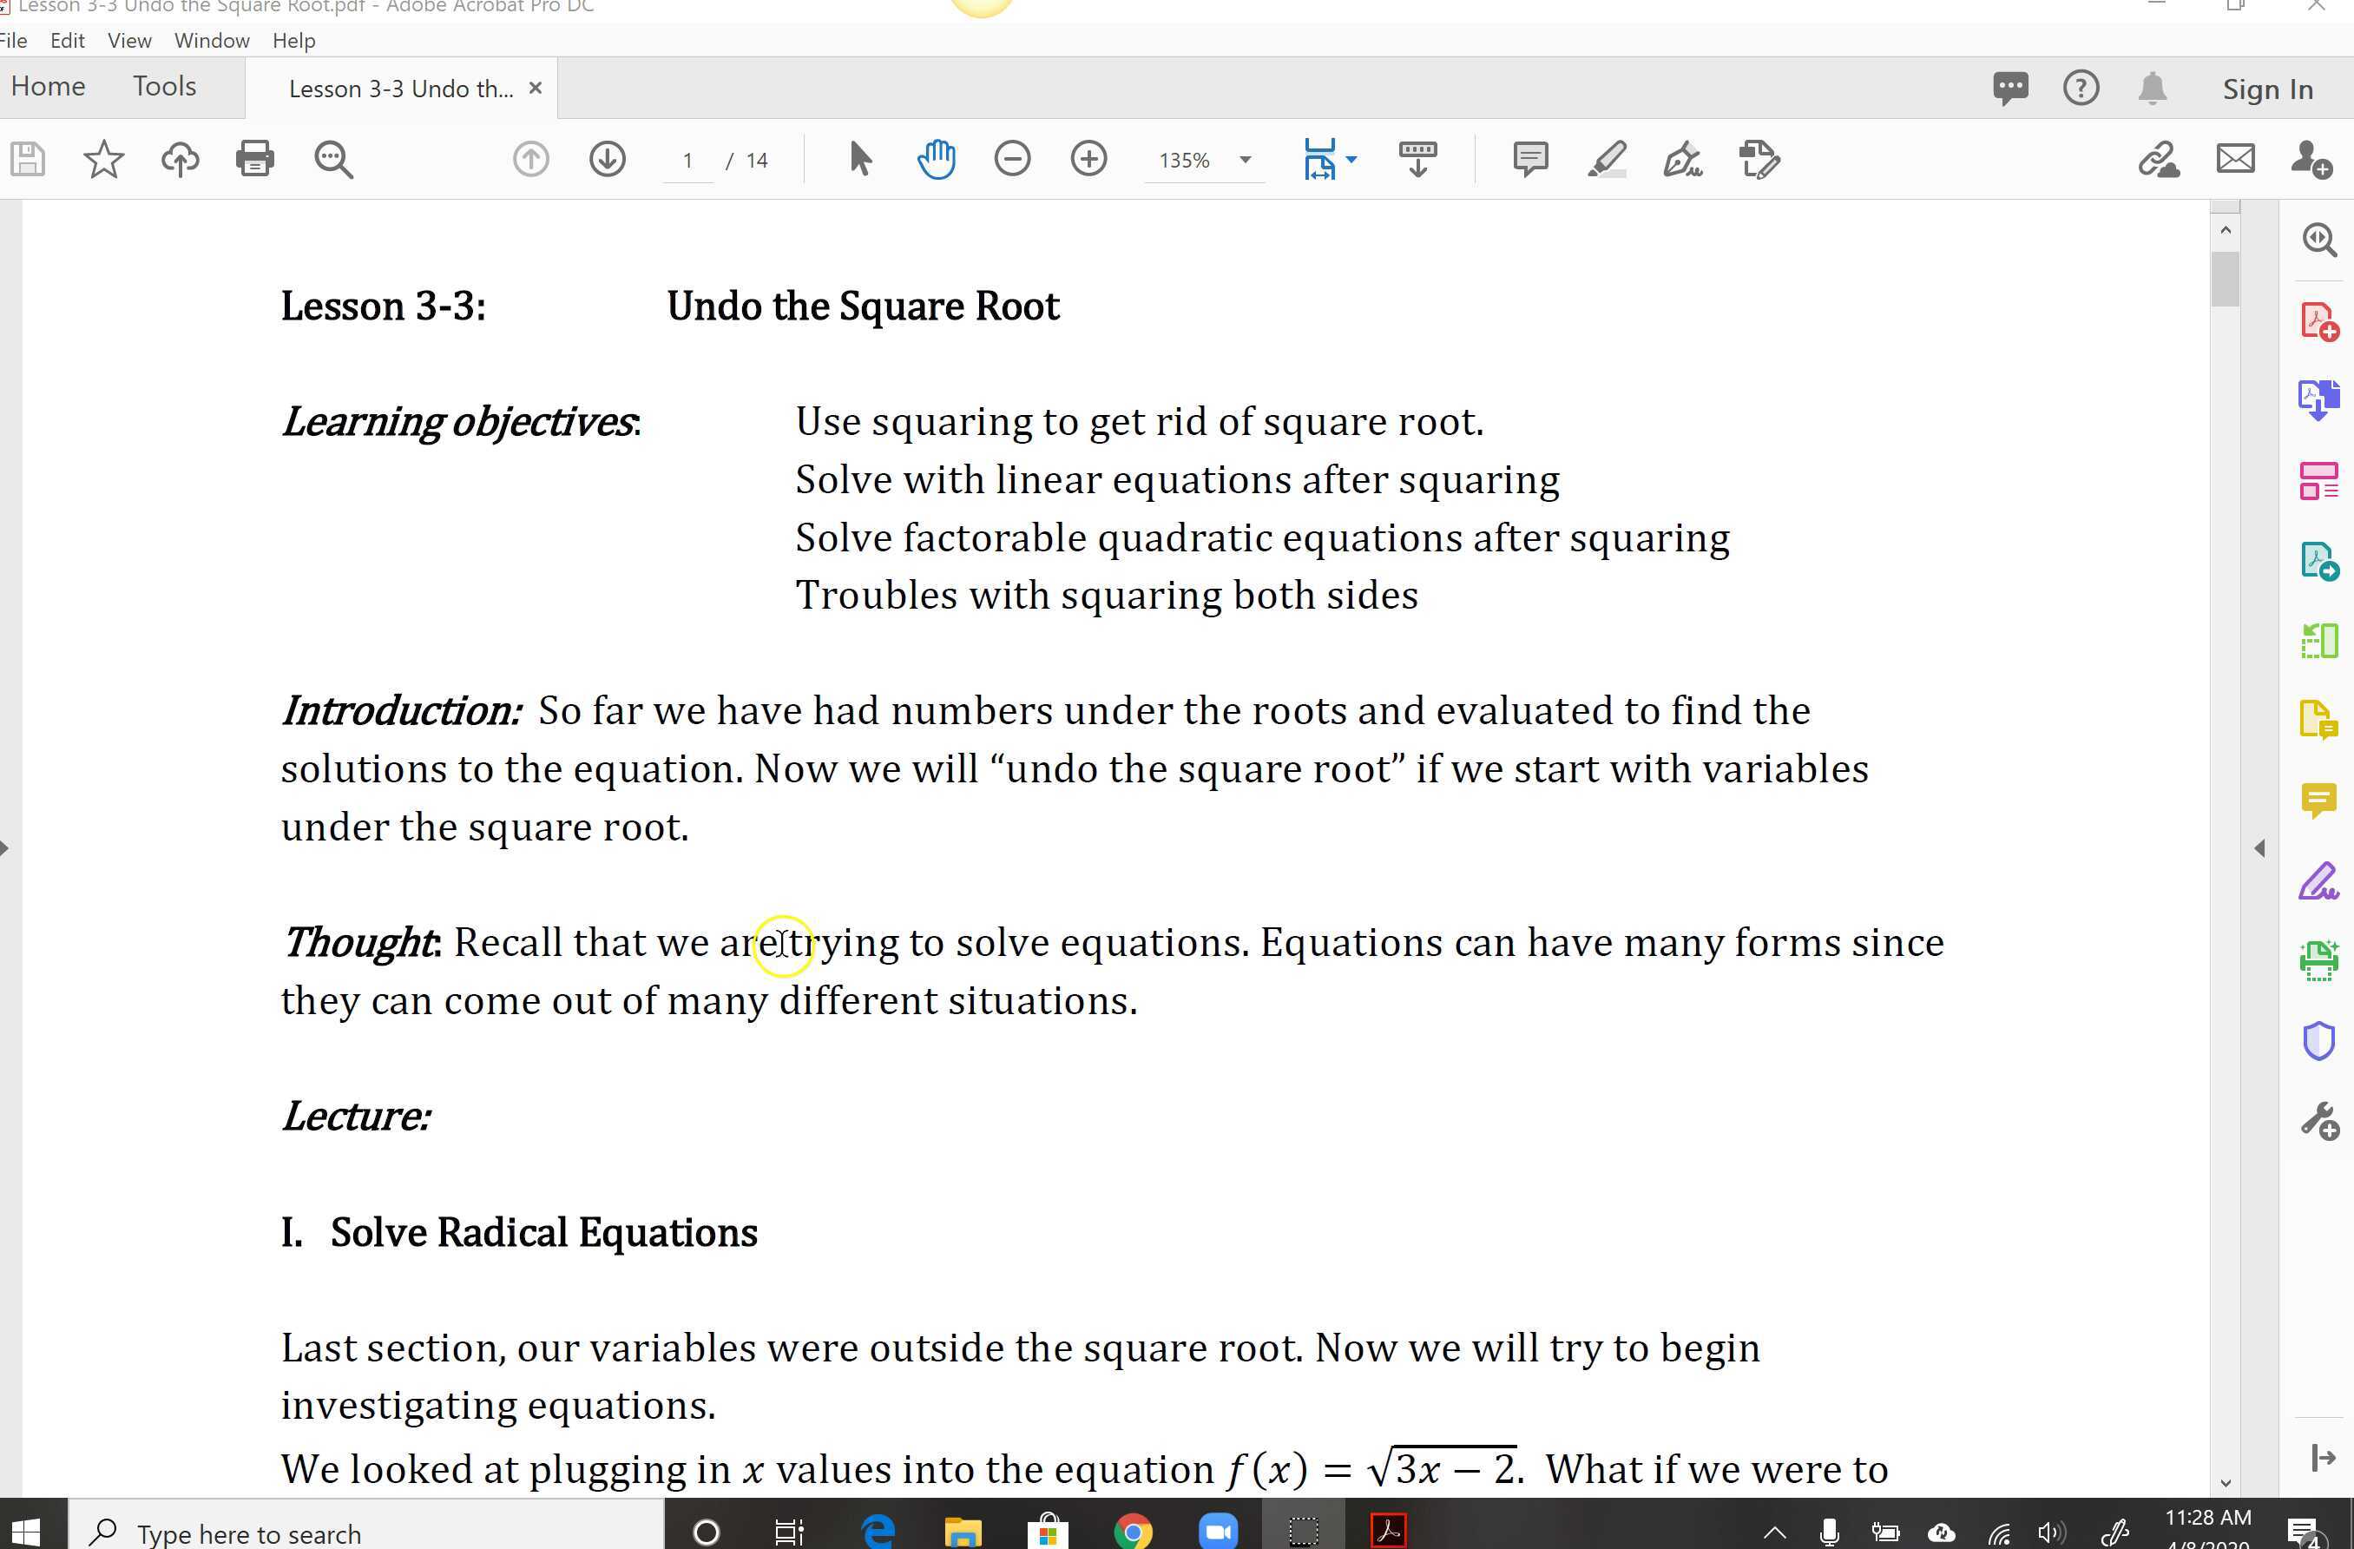Print the PDF
The width and height of the screenshot is (2354, 1549).
click(x=254, y=158)
